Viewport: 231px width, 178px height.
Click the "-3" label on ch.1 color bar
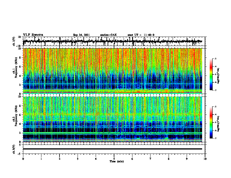[x=215, y=58]
